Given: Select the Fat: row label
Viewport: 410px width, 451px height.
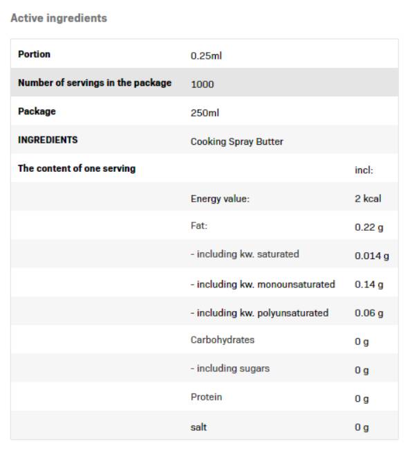Looking at the screenshot, I should [x=199, y=226].
